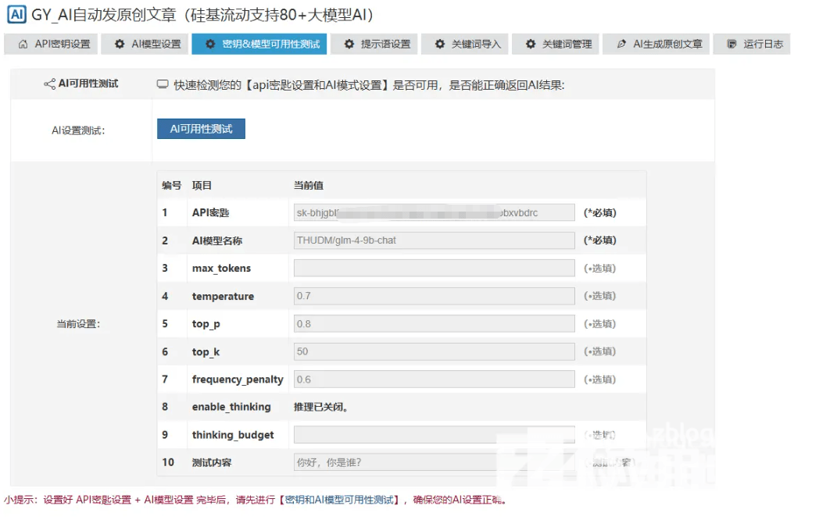Click the top_p field showing 0.8

coord(434,324)
